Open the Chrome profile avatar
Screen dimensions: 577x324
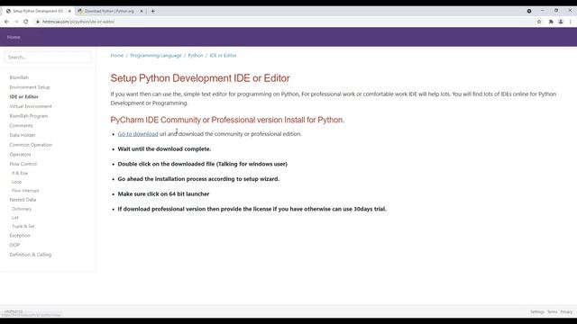tap(561, 22)
